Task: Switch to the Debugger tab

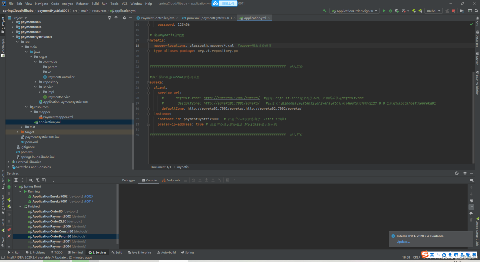Action: pos(129,180)
